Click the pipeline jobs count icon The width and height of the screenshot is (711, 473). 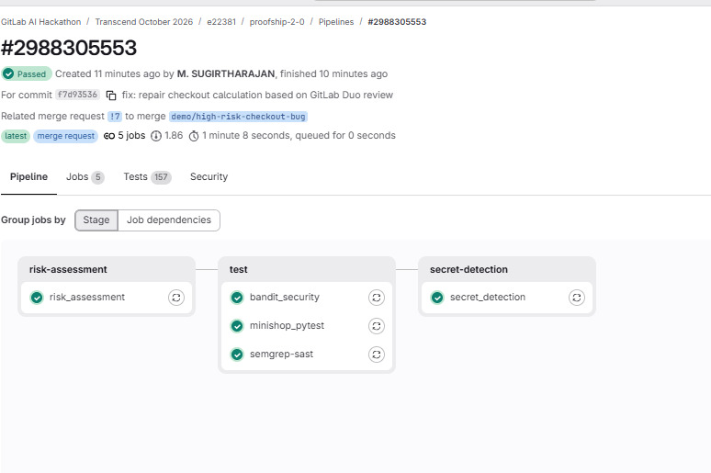pyautogui.click(x=109, y=136)
